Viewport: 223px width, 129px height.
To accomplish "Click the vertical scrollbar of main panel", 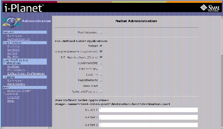I will [x=222, y=72].
